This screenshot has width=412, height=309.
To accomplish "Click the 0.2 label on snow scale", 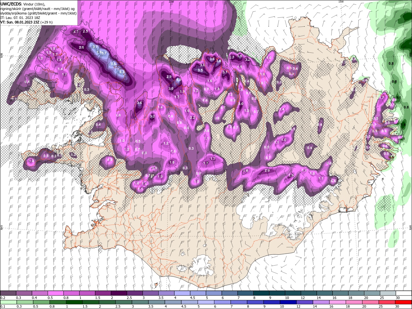I will click(3, 298).
